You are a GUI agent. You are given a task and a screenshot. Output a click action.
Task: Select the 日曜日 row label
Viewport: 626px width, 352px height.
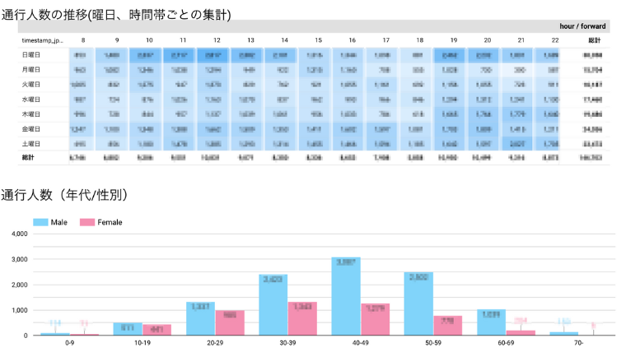pos(31,55)
